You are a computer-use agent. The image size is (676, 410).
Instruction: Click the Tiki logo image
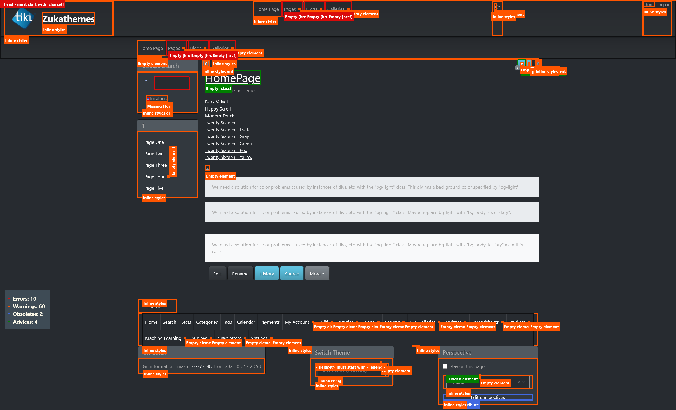[23, 18]
